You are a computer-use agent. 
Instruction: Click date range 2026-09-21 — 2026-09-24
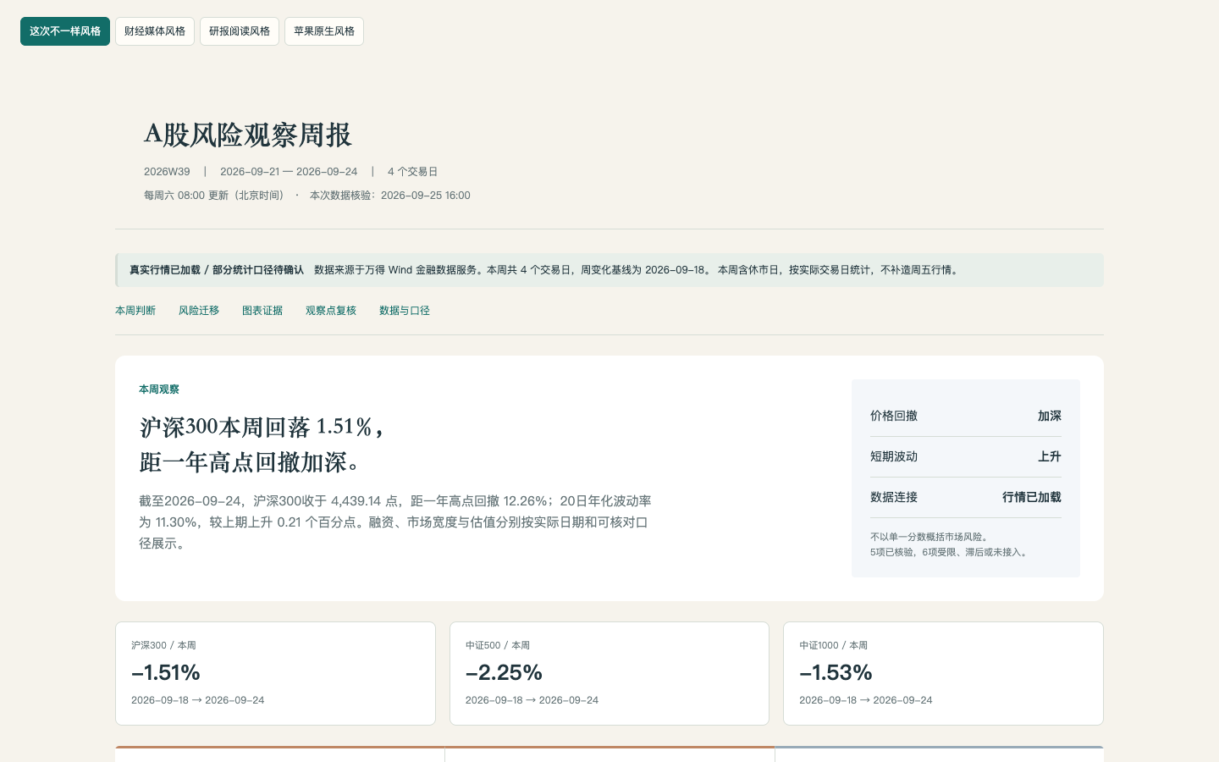coord(289,171)
